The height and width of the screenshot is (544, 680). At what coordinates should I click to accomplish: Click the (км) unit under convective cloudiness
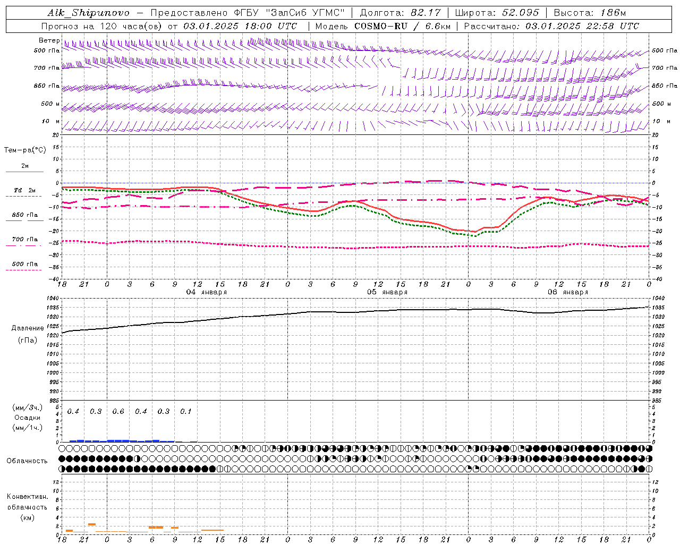[x=27, y=517]
